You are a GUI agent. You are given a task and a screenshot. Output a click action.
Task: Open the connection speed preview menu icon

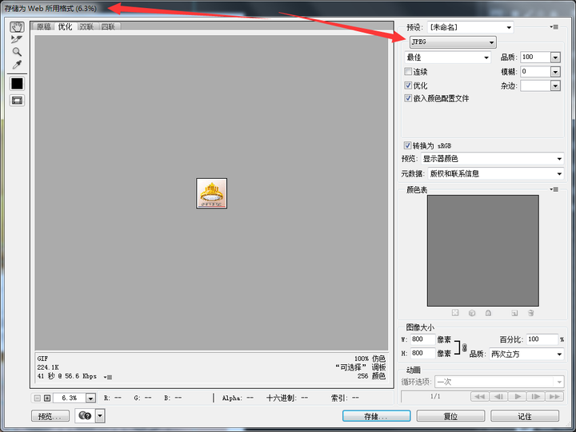click(x=108, y=377)
